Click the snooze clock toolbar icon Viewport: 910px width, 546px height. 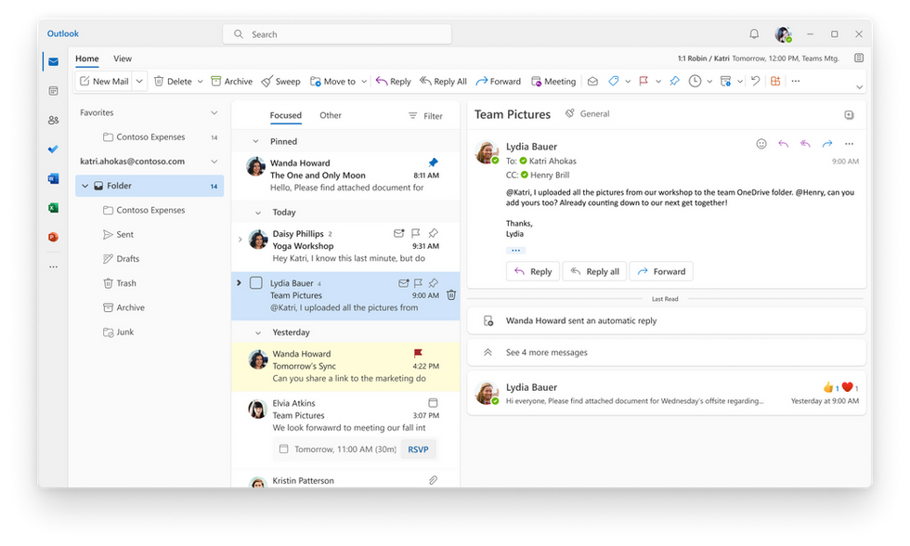tap(695, 81)
